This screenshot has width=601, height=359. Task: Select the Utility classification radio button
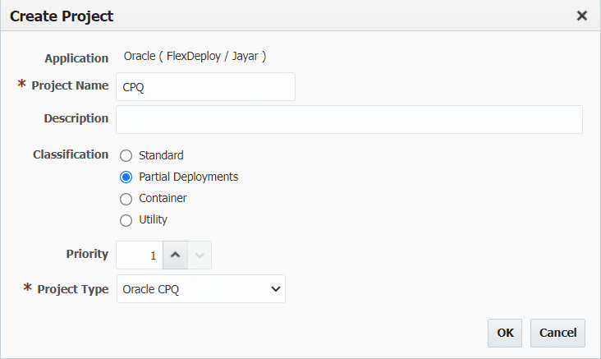click(x=126, y=220)
